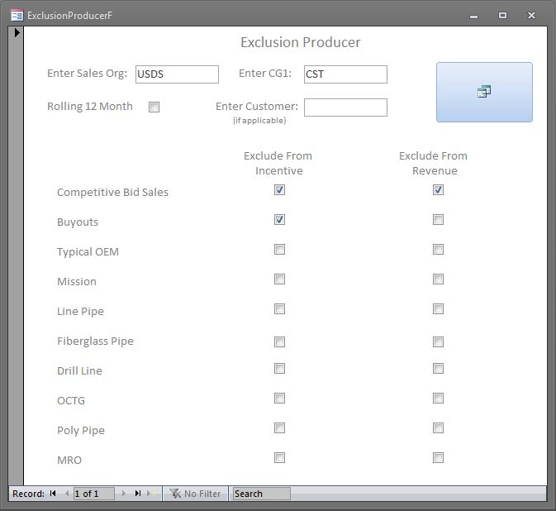This screenshot has height=511, width=556.
Task: Click the Enter Sales Org field
Action: click(x=177, y=74)
